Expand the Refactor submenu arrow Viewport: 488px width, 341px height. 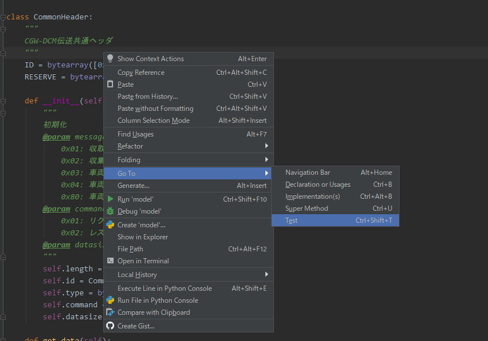pyautogui.click(x=267, y=146)
